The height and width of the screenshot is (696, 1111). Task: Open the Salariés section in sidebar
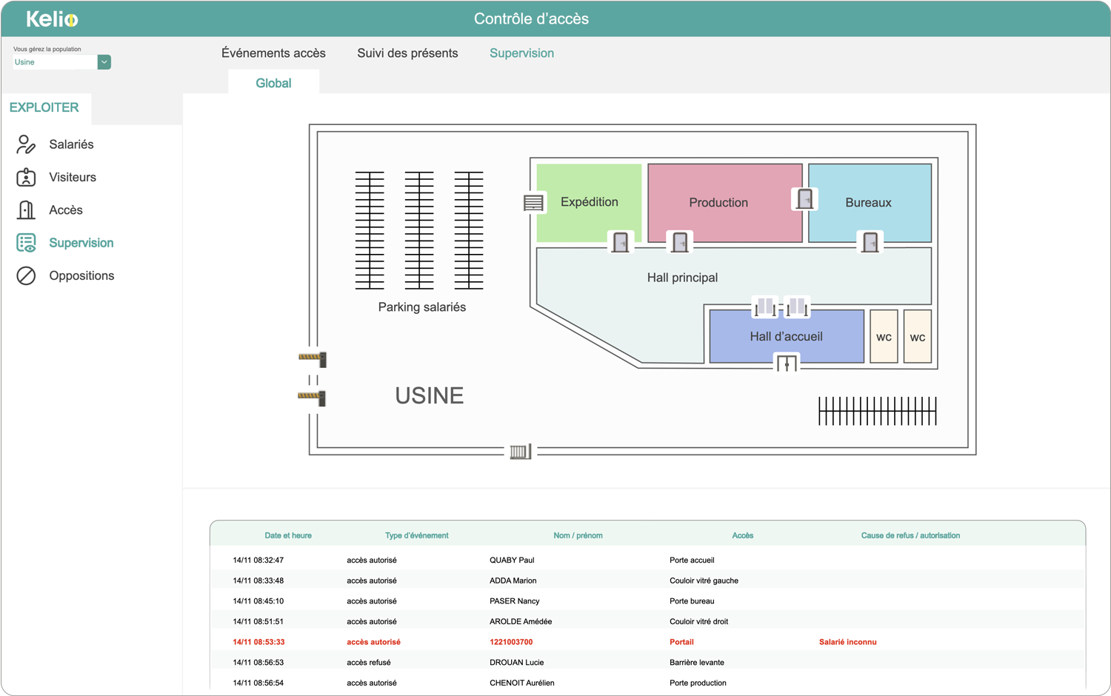click(71, 144)
